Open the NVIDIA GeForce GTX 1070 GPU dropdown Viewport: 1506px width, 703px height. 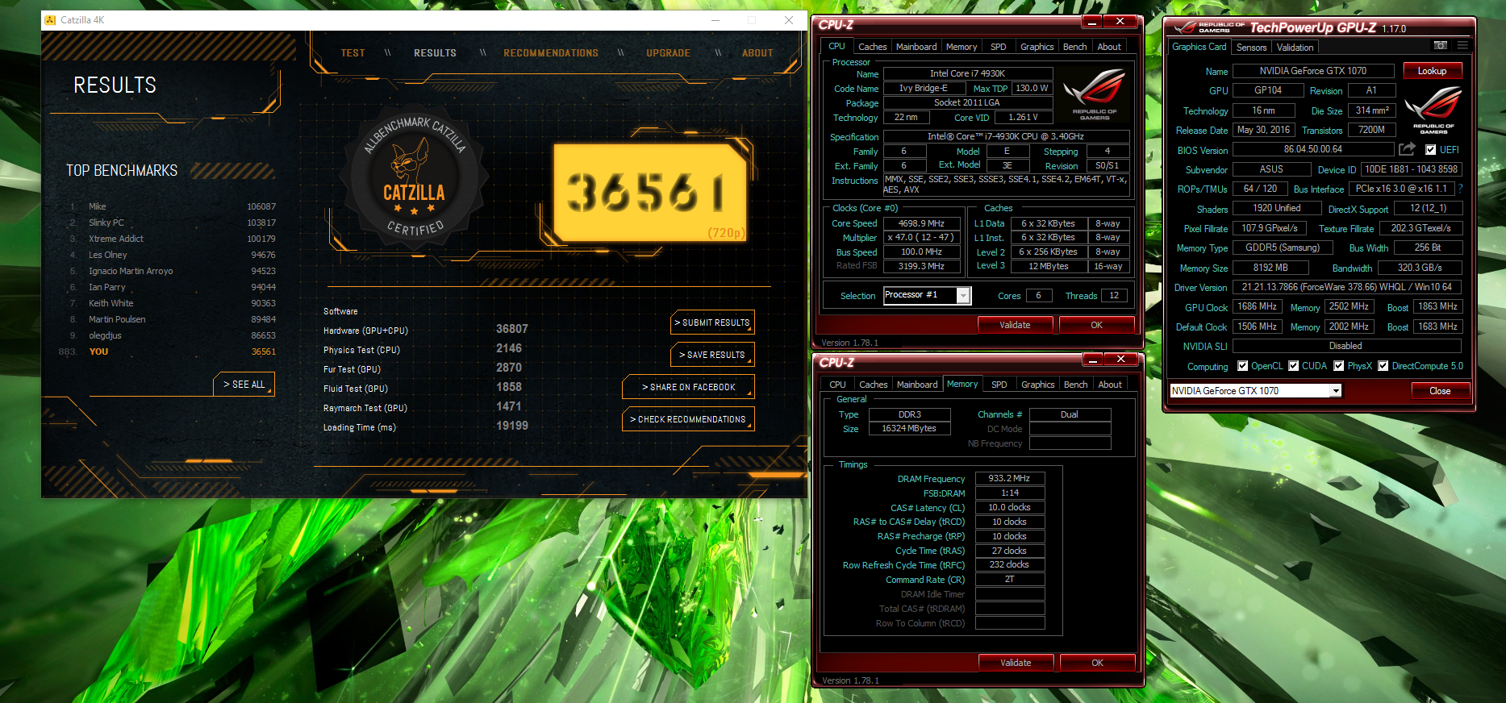(1336, 391)
